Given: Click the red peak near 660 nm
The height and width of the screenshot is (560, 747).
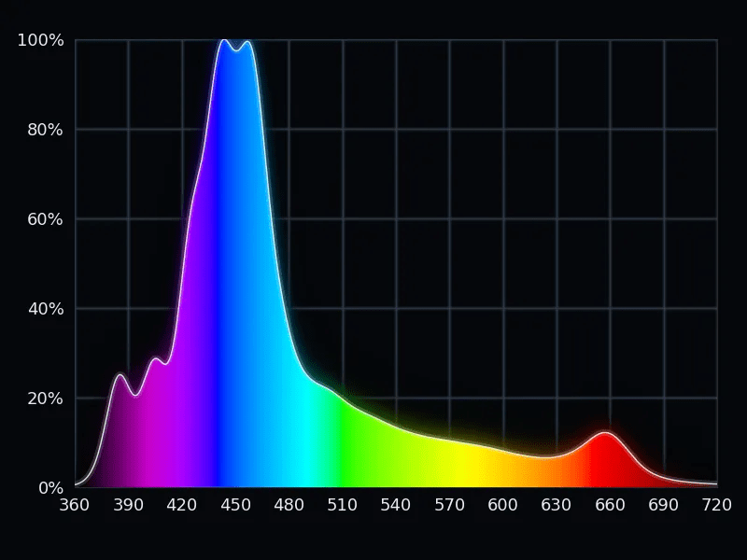Looking at the screenshot, I should coord(605,432).
